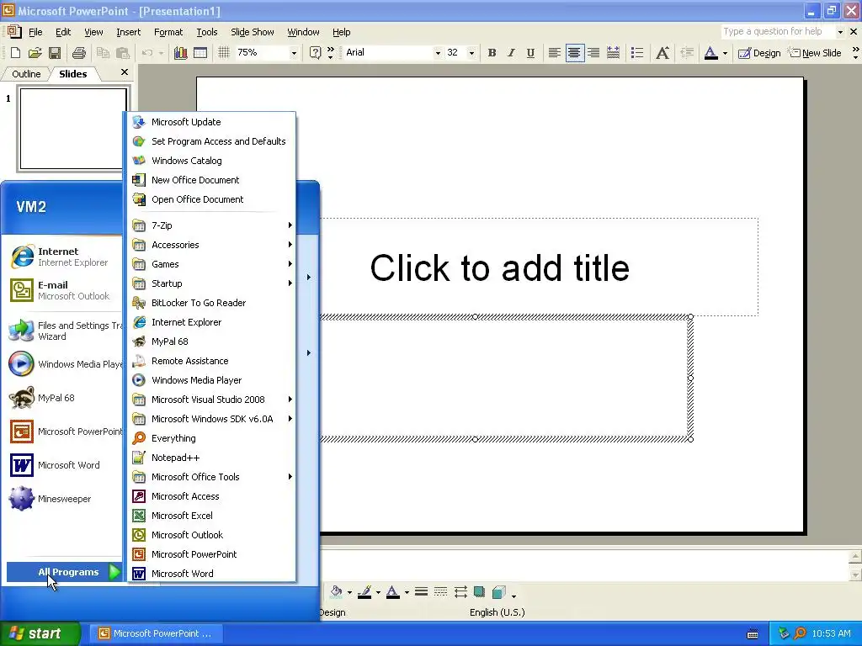The height and width of the screenshot is (646, 862).
Task: Open Font Color dropdown arrow in top toolbar
Action: tap(725, 53)
